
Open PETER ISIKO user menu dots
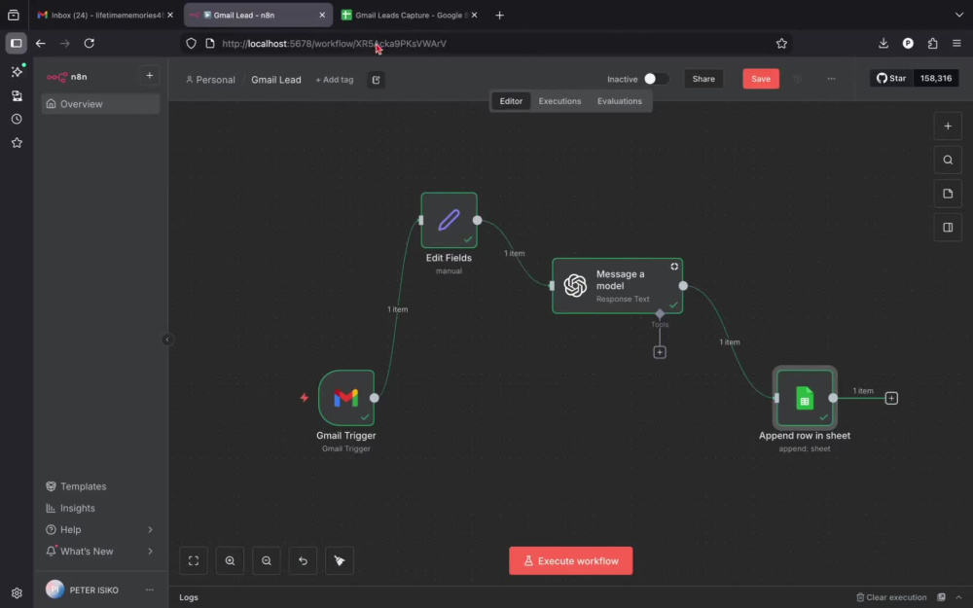pyautogui.click(x=149, y=590)
